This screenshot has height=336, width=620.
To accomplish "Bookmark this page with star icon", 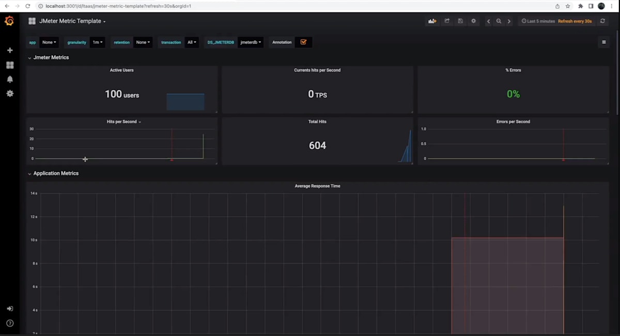I will pos(568,6).
